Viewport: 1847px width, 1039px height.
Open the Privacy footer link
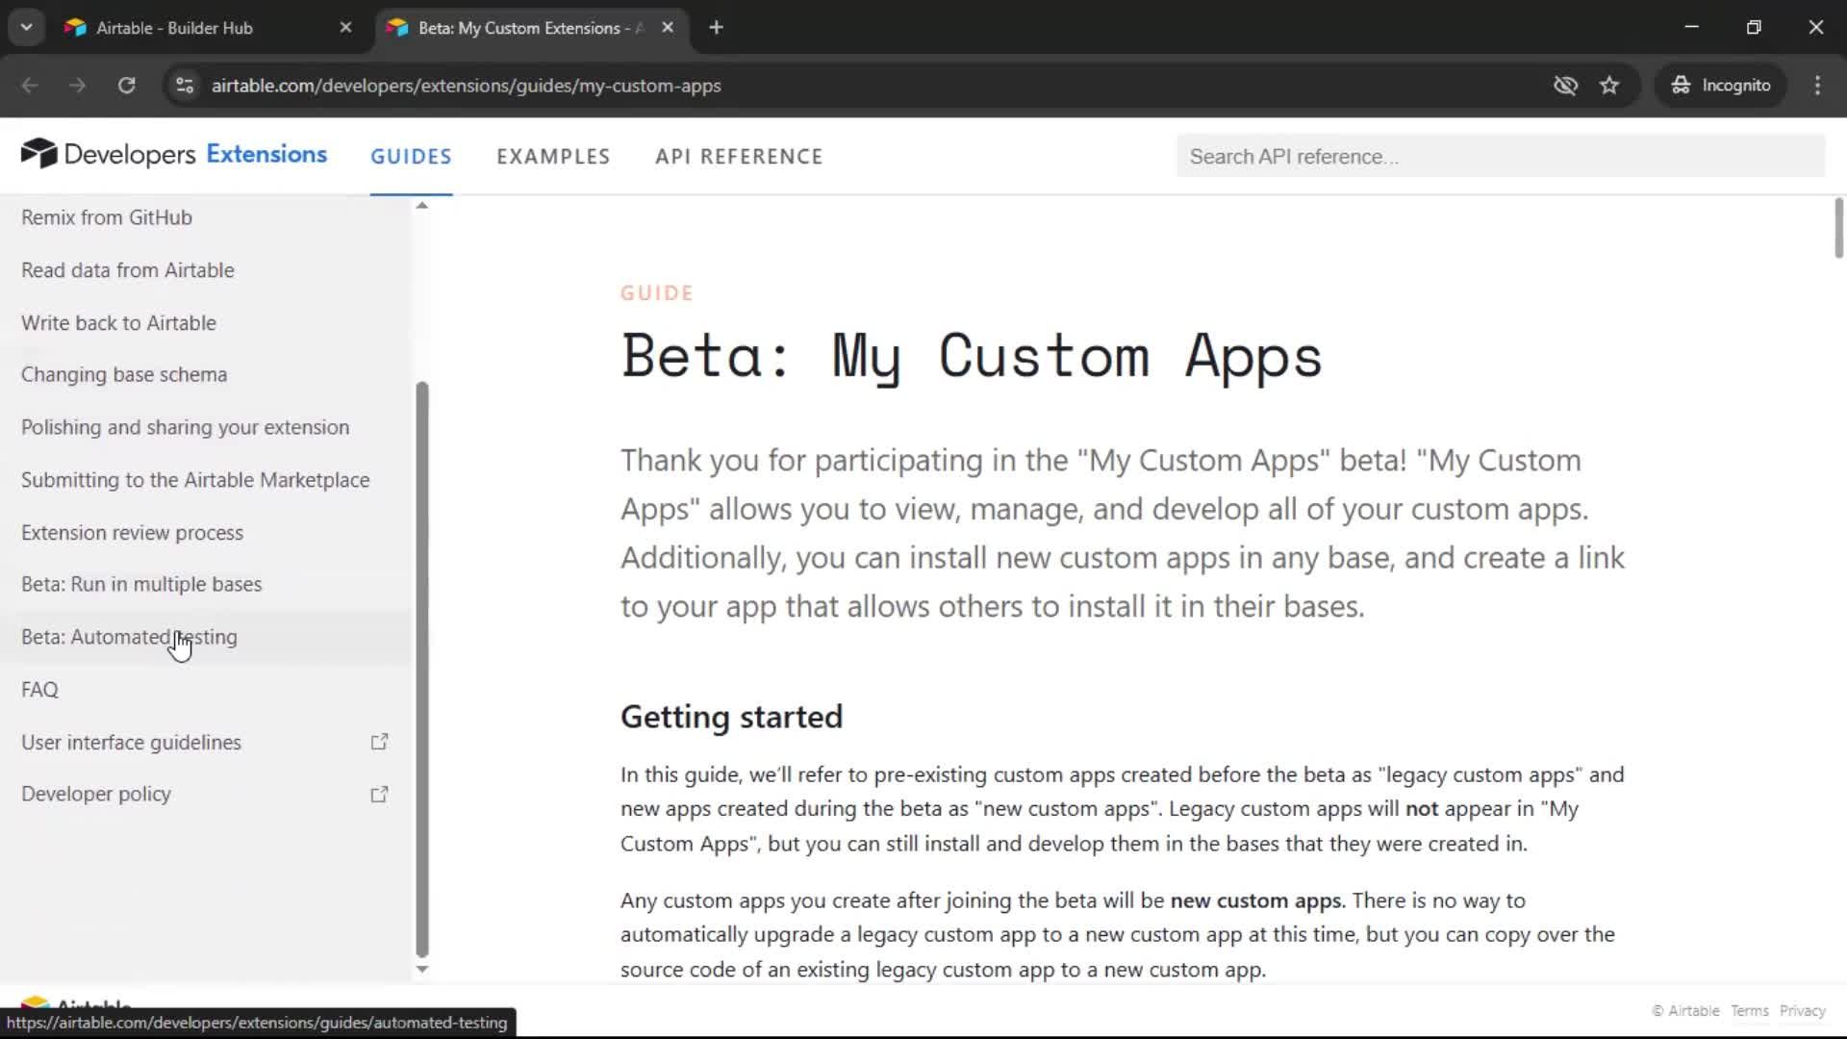(x=1802, y=1011)
